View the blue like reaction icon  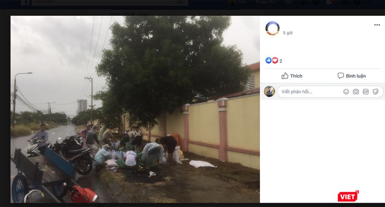(x=269, y=60)
